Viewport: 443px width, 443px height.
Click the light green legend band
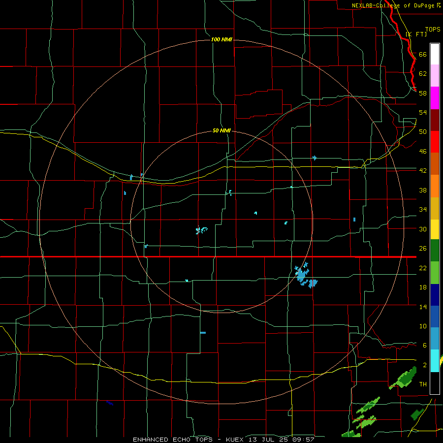(435, 273)
